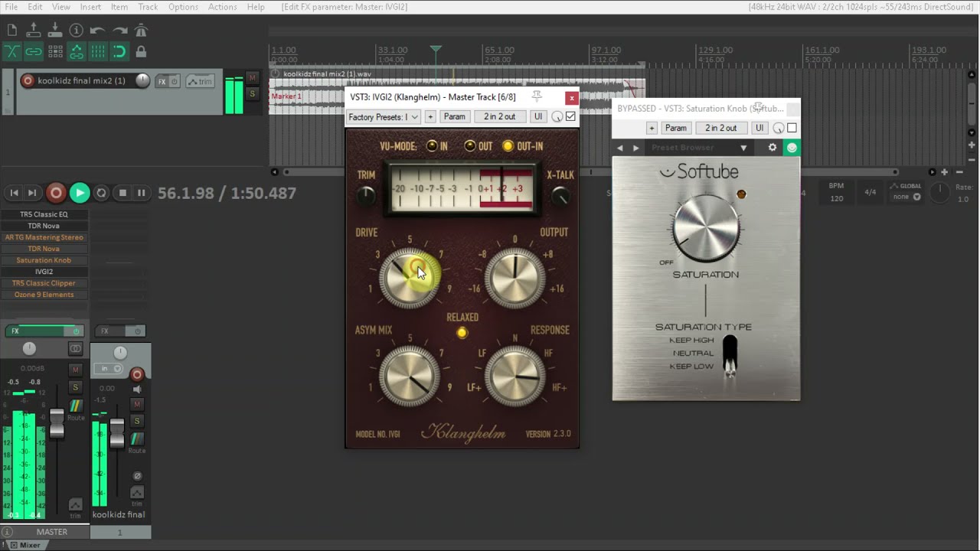The height and width of the screenshot is (551, 980).
Task: Mute track 1 in track panel
Action: [x=252, y=78]
